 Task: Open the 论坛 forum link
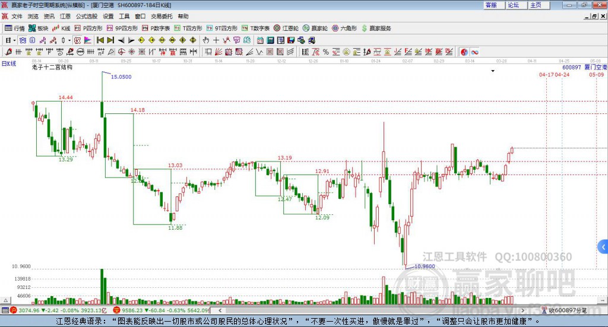point(514,5)
